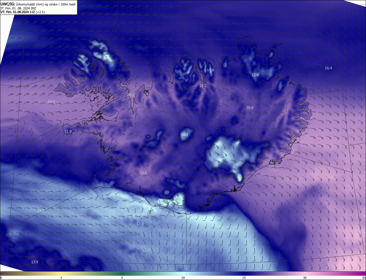Click the 15 tick on the colour scale
The width and height of the screenshot is (366, 280).
coord(244,278)
